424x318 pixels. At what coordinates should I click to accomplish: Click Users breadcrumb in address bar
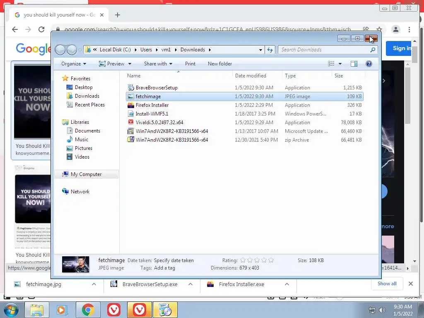146,50
